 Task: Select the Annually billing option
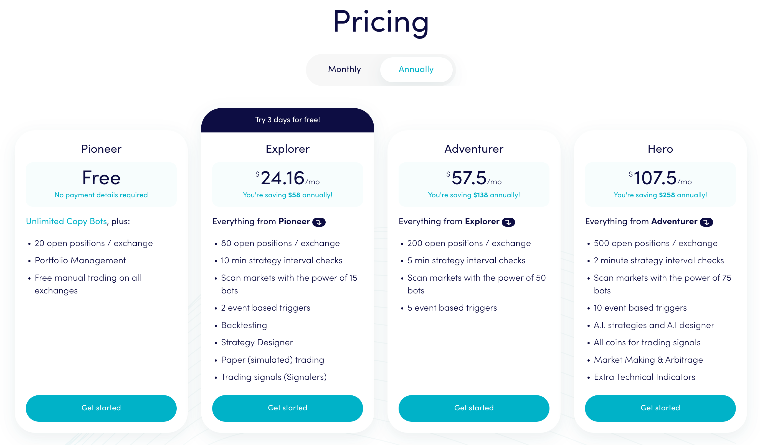click(416, 69)
